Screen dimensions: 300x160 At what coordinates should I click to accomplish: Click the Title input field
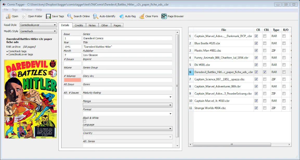128,47
